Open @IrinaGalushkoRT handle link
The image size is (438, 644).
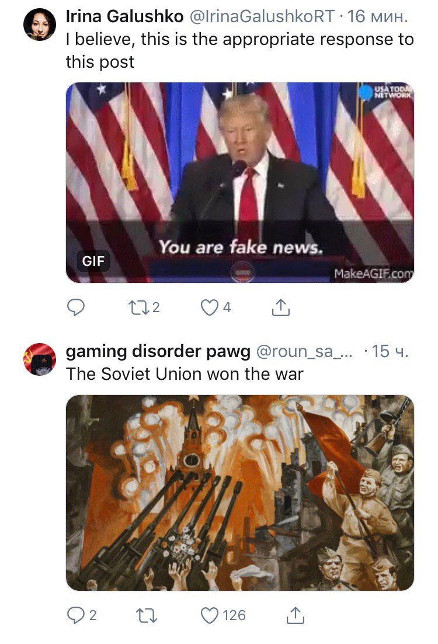click(x=262, y=16)
